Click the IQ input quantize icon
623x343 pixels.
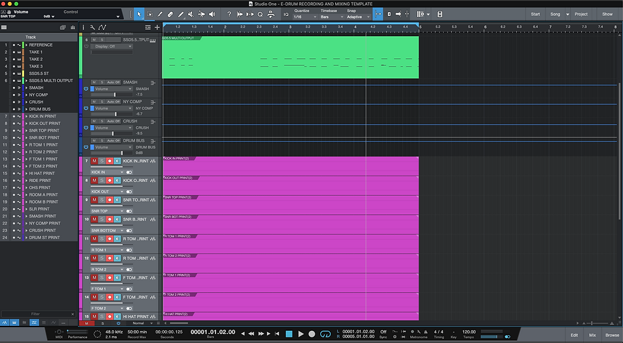(285, 14)
